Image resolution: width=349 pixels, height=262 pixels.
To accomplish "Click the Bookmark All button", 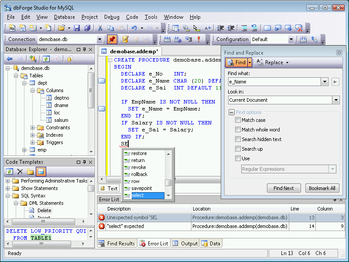I will tap(322, 188).
